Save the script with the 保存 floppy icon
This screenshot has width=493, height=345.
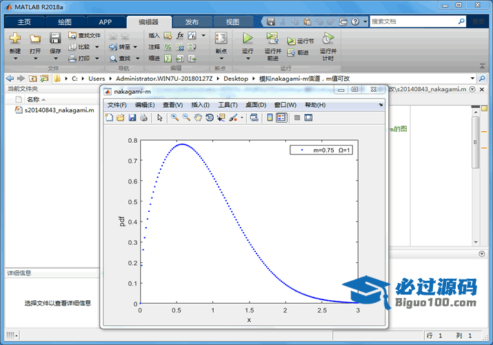click(55, 39)
